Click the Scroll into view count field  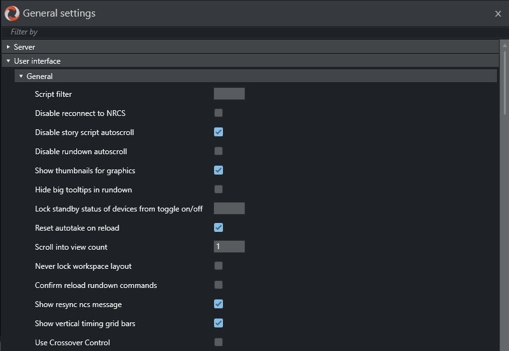coord(229,247)
